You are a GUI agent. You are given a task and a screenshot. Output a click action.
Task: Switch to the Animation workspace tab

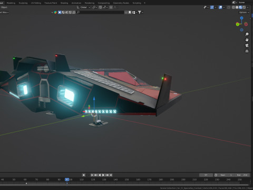(76, 3)
